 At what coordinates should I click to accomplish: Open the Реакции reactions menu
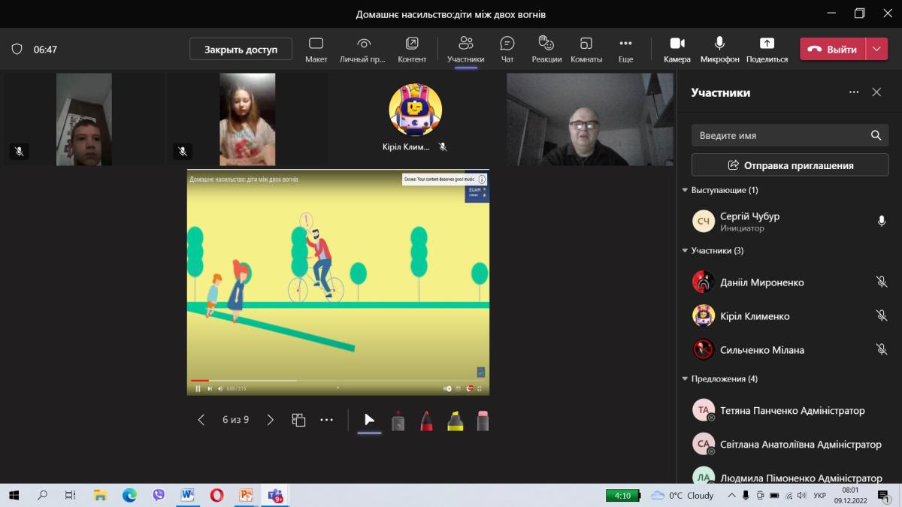[546, 50]
